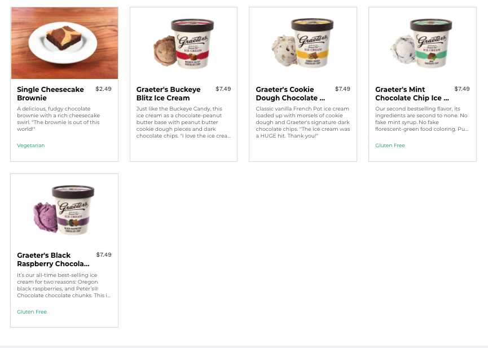The height and width of the screenshot is (348, 488).
Task: Click the $7.49 price on Black Raspberry
Action: (x=104, y=255)
